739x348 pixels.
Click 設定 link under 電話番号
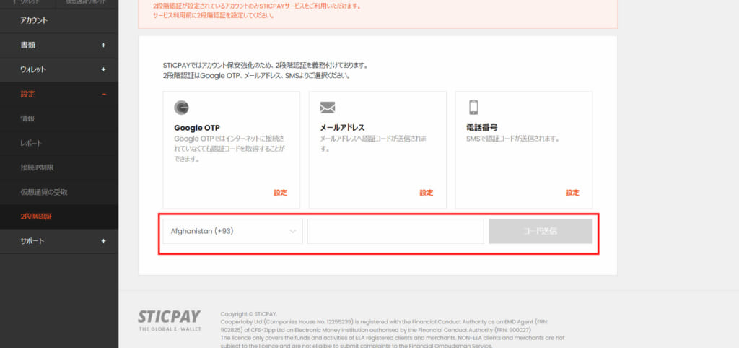click(x=572, y=192)
